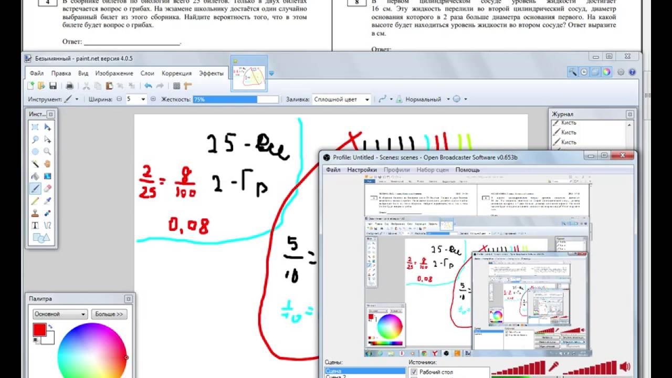Select the Paint Bucket tool
Viewport: 672px width, 378px height.
tap(35, 176)
